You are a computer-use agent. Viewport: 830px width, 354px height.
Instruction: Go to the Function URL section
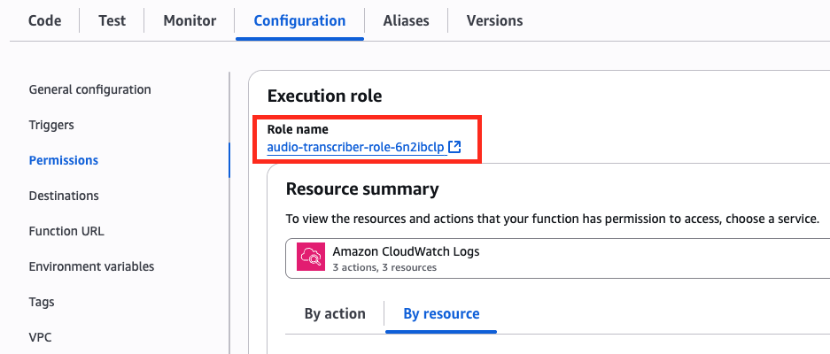point(66,231)
